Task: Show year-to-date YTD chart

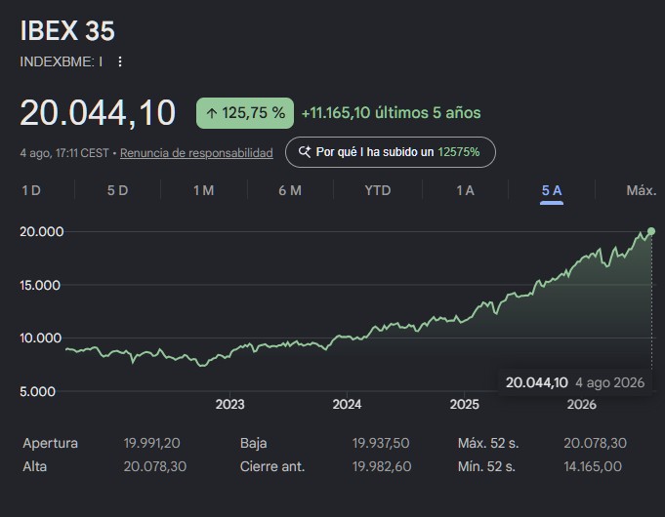Action: click(378, 190)
